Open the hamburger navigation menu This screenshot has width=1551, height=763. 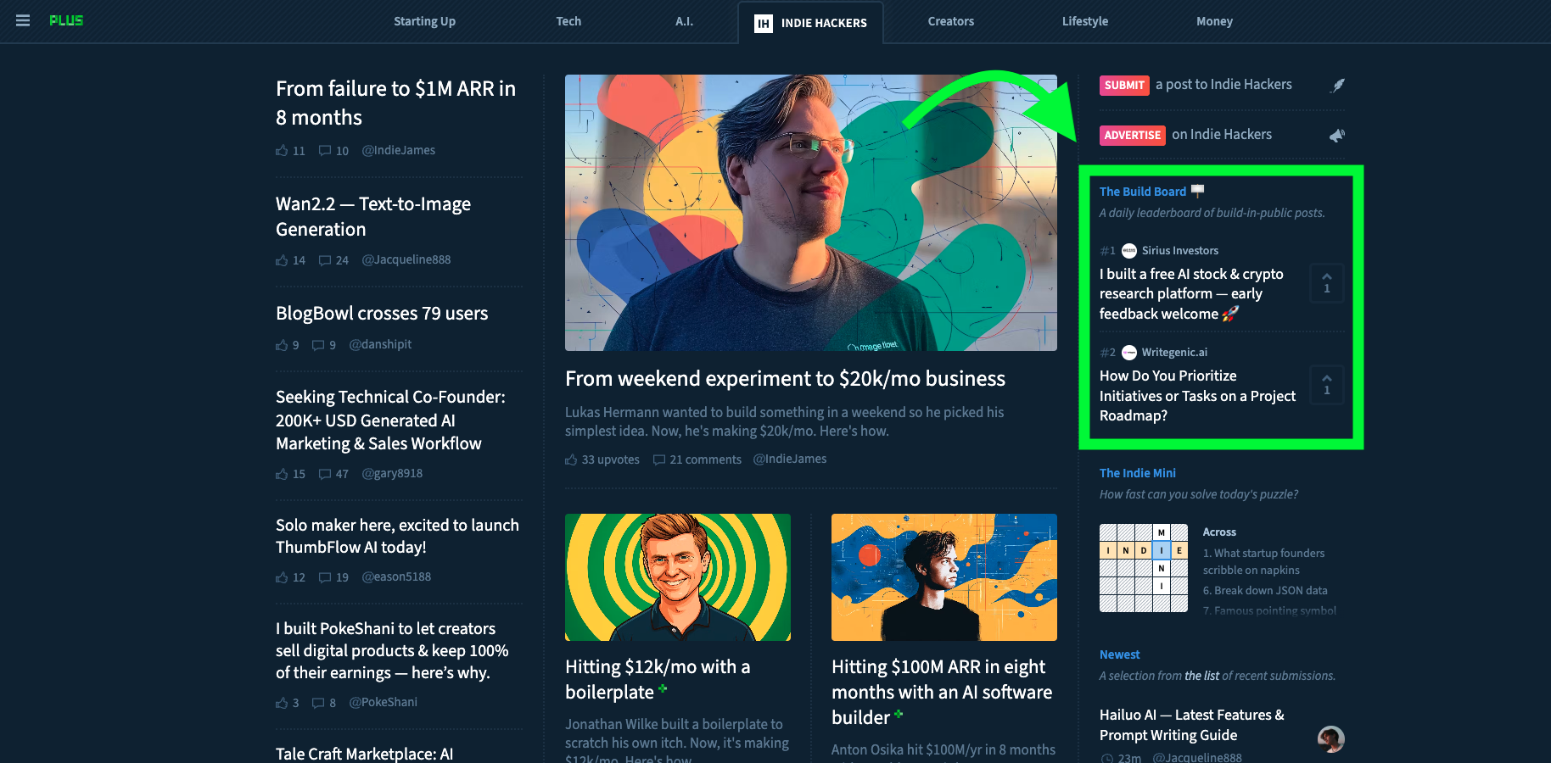click(23, 20)
